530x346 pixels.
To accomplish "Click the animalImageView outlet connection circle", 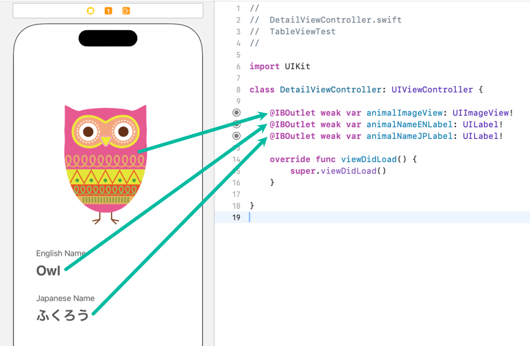I will pos(237,113).
